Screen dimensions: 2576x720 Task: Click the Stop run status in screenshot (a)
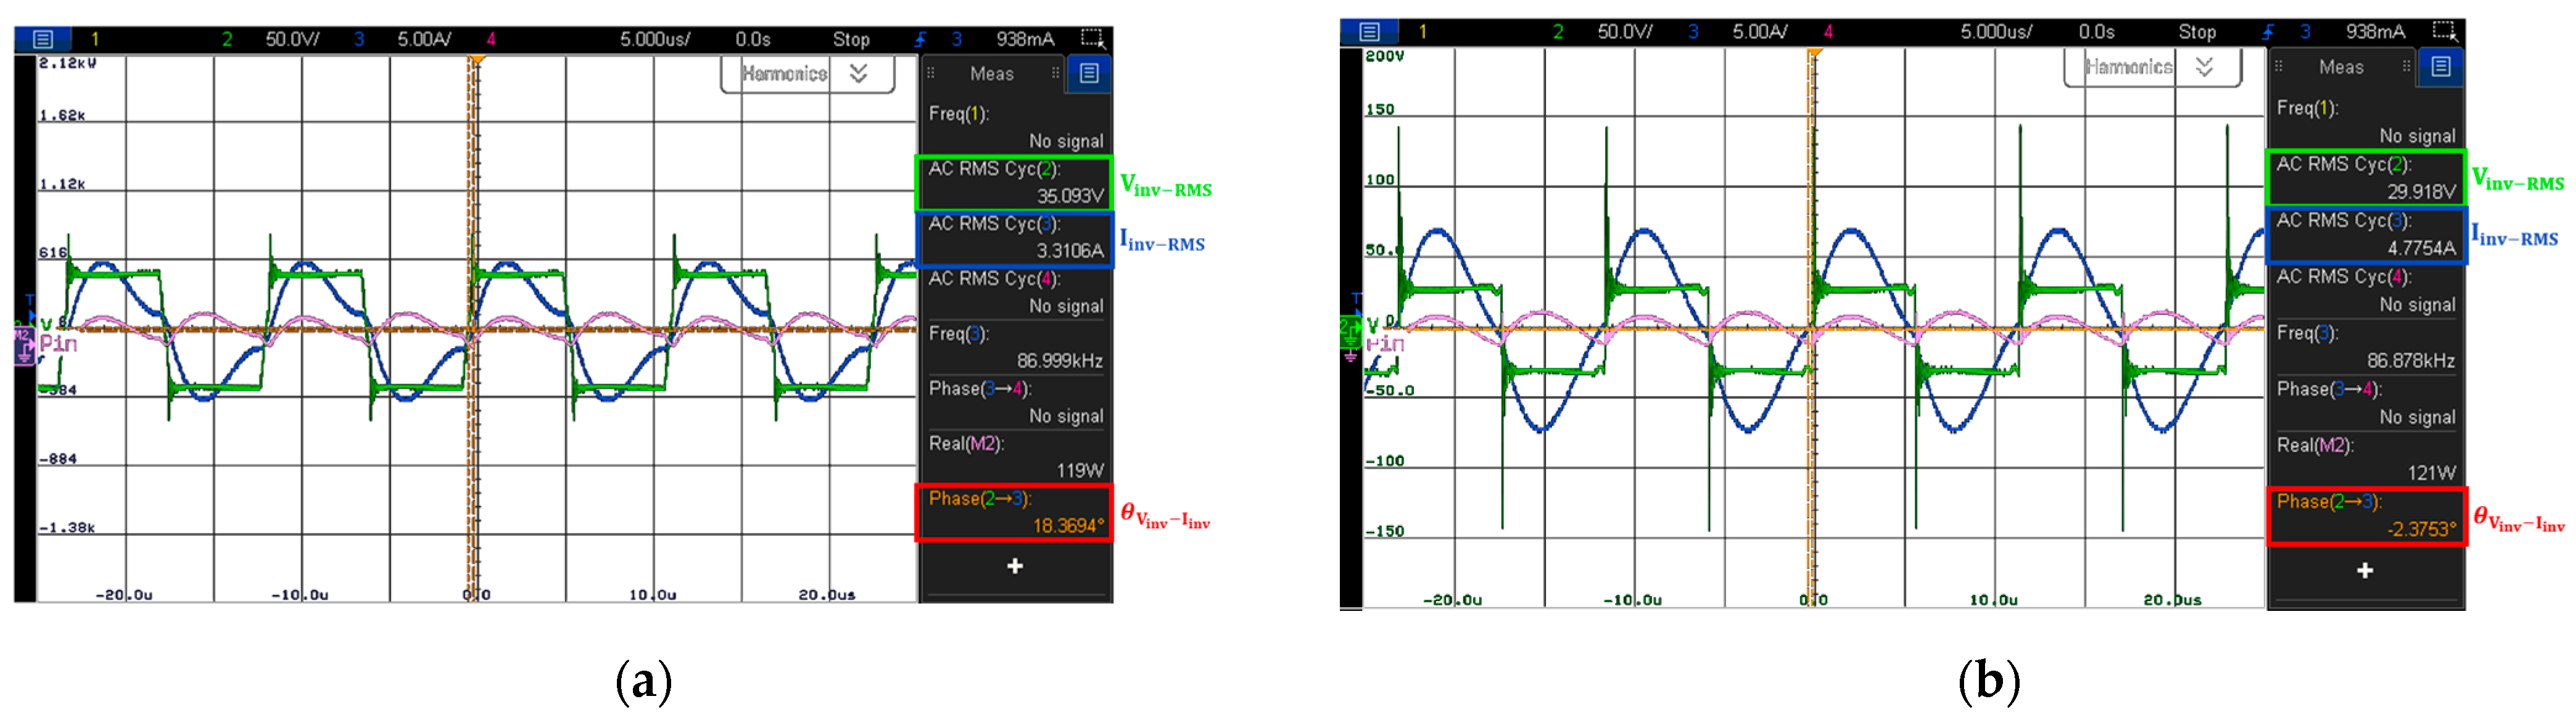[x=851, y=39]
